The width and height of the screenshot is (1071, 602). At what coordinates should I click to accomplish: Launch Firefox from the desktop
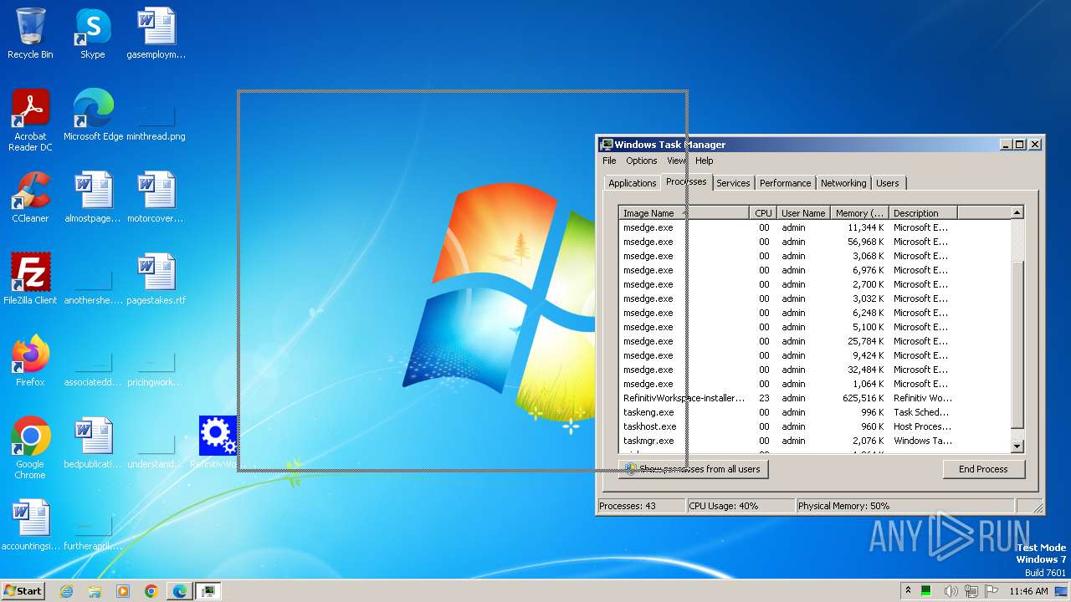30,361
